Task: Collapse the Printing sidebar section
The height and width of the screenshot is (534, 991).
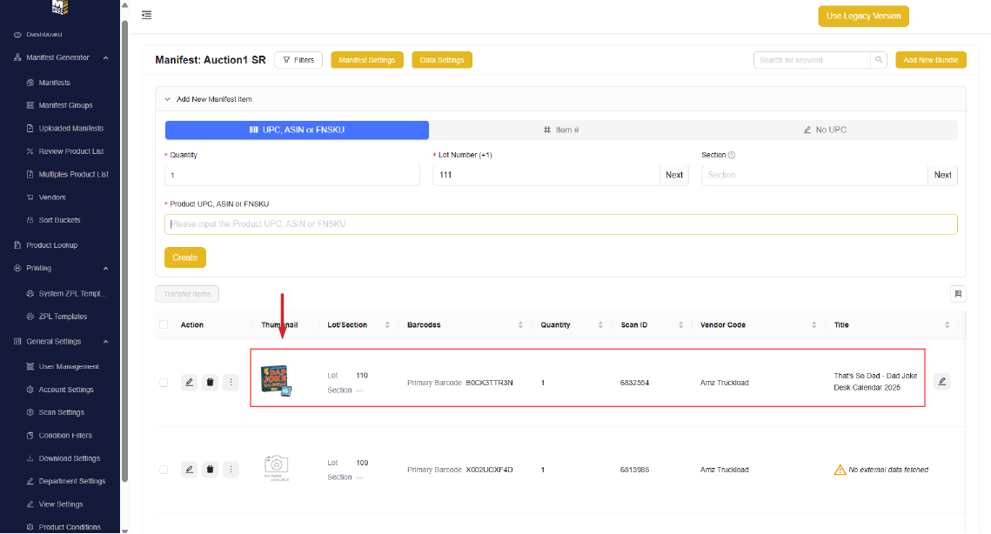Action: [x=105, y=268]
